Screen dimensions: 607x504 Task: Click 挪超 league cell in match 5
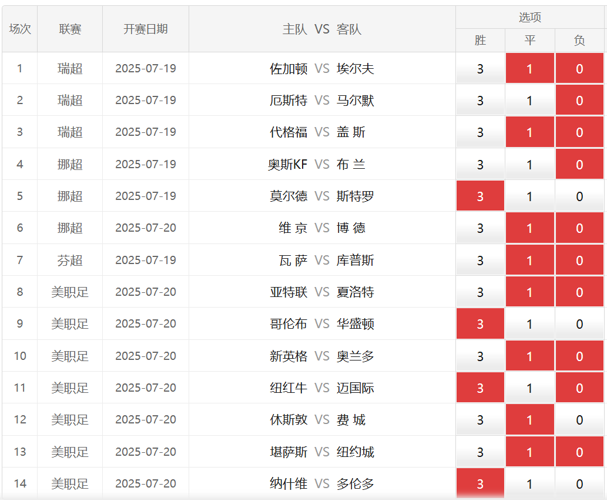pyautogui.click(x=70, y=196)
